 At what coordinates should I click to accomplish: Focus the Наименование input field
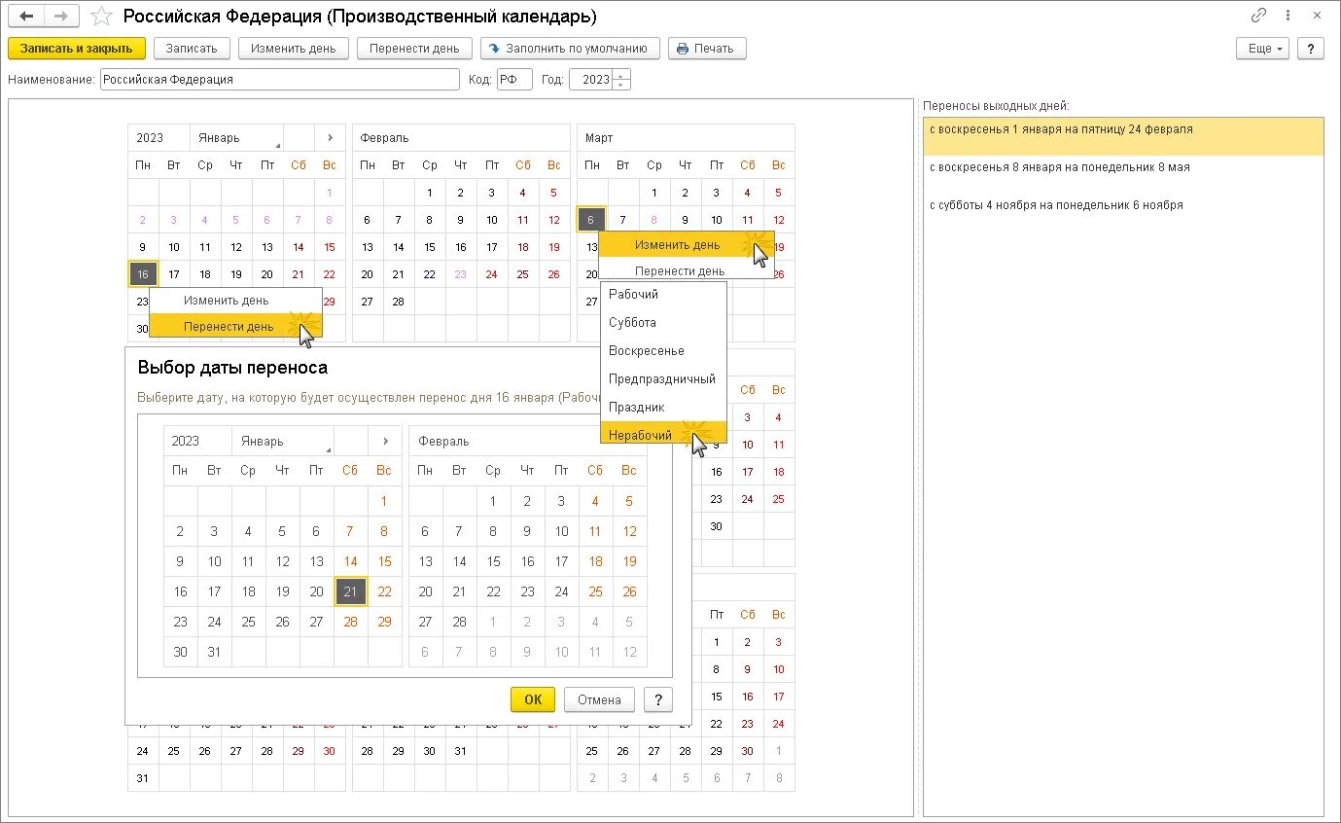pyautogui.click(x=280, y=80)
